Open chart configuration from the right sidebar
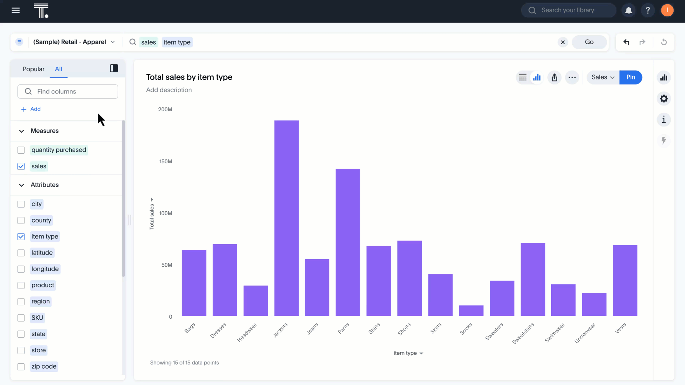The width and height of the screenshot is (685, 385). (x=664, y=99)
